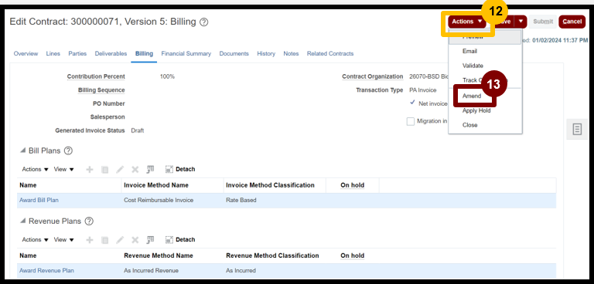Switch to the Related Contracts tab
Screen dimensions: 594x284
(x=330, y=54)
